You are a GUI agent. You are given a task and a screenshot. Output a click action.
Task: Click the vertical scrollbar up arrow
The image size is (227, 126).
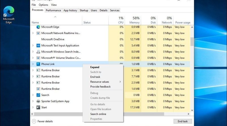(x=192, y=27)
